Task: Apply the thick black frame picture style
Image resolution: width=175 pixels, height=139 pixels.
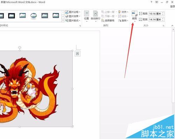Action: (x=12, y=16)
